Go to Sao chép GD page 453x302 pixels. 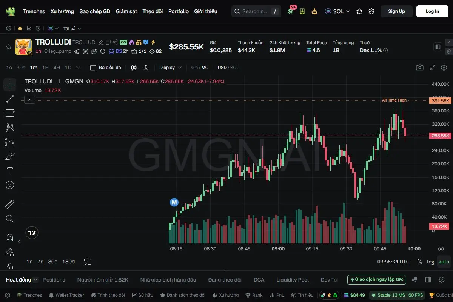[x=95, y=11]
